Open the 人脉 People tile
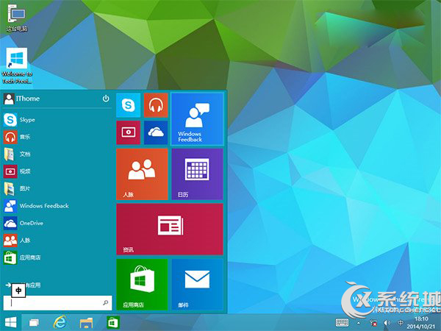The image size is (441, 331). click(x=142, y=174)
